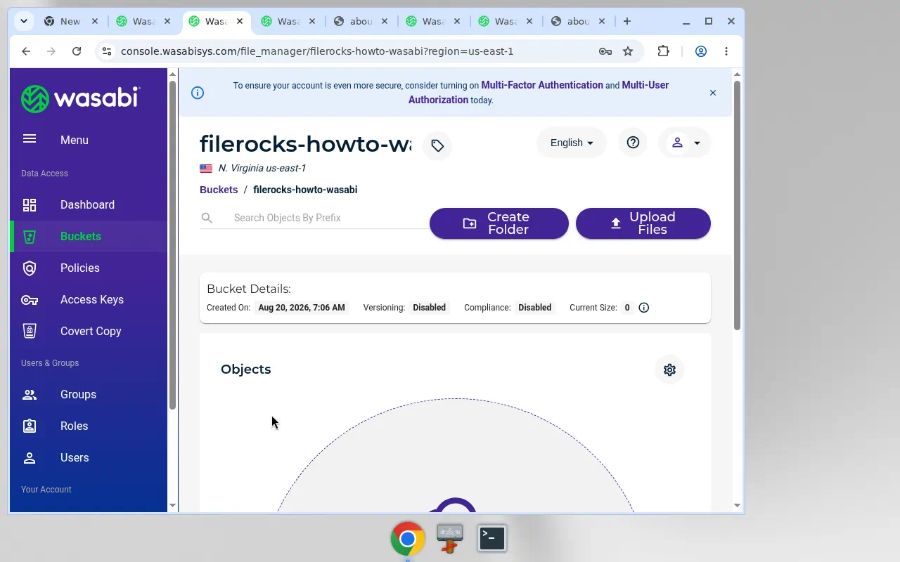Click the Users person icon
The width and height of the screenshot is (900, 562).
(x=30, y=457)
